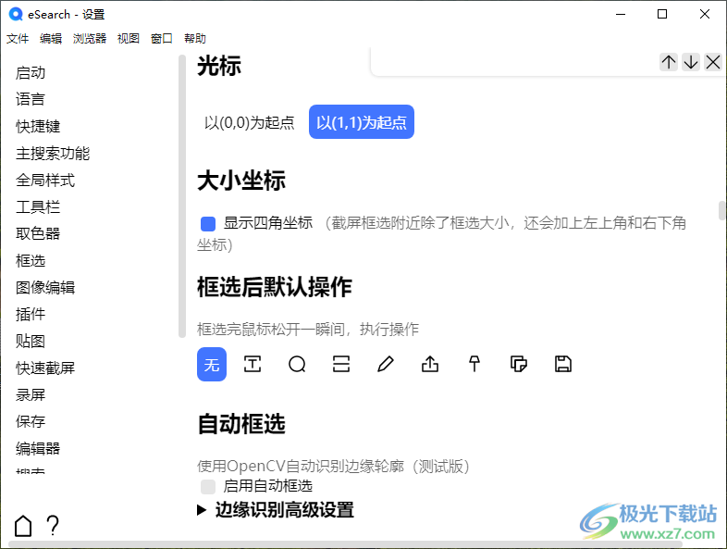The image size is (727, 549).
Task: Open the 浏览器 menu
Action: point(90,39)
